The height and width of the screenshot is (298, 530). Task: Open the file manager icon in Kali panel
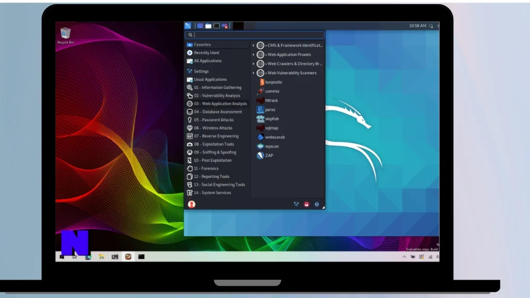(x=208, y=26)
